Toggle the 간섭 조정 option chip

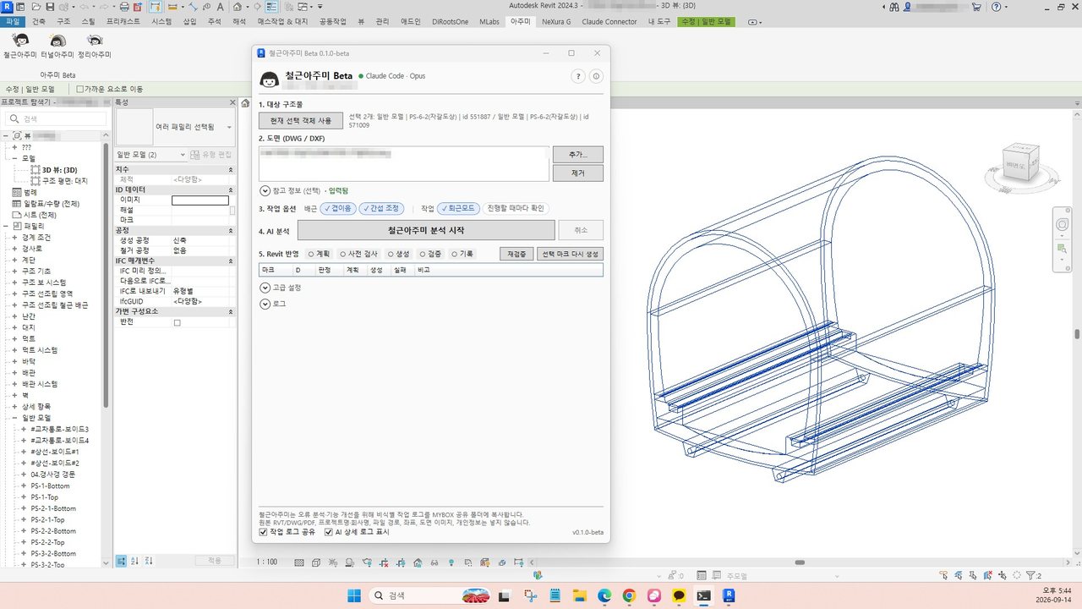382,208
